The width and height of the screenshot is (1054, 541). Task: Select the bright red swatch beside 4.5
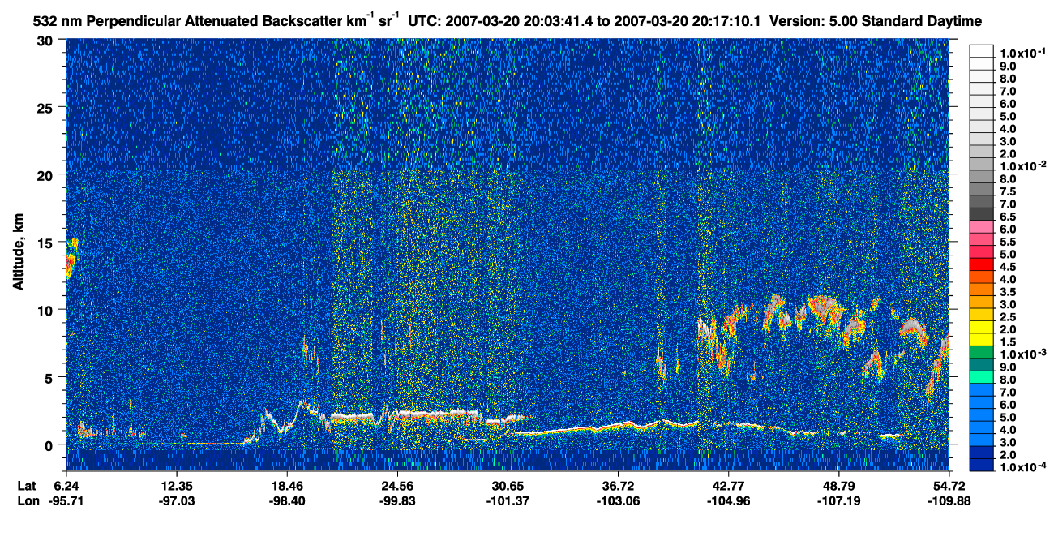pos(981,264)
